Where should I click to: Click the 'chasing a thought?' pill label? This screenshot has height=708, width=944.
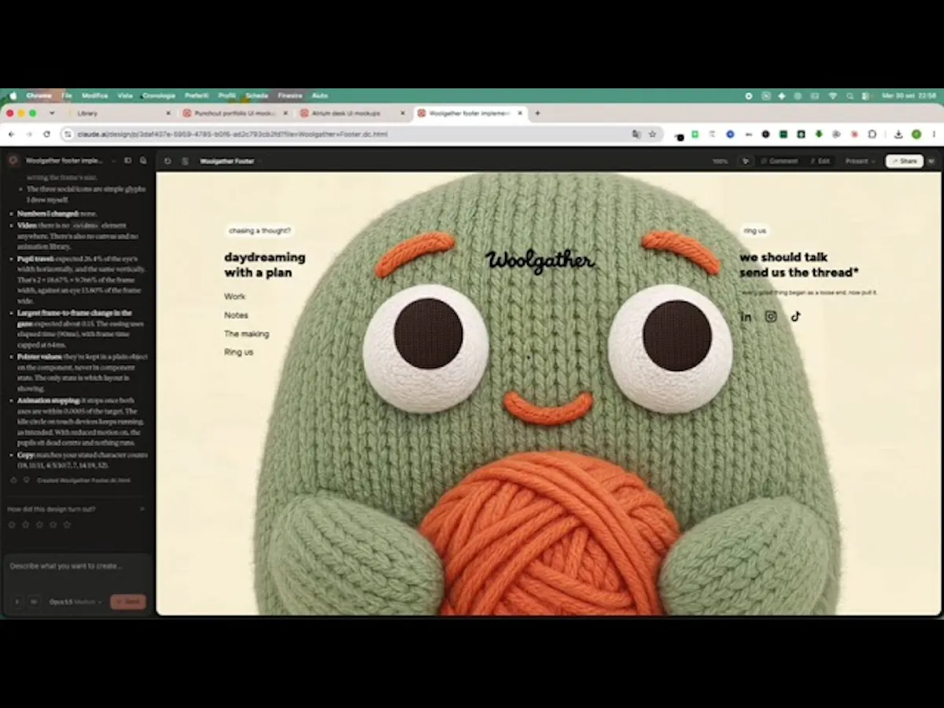[x=260, y=230]
